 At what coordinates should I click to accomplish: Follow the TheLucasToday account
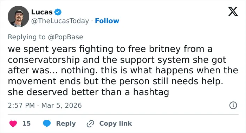point(107,21)
